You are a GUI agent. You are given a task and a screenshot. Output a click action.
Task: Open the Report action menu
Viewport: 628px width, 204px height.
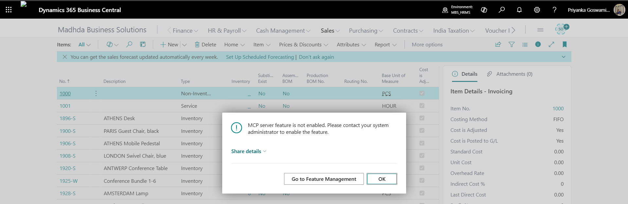[x=386, y=44]
